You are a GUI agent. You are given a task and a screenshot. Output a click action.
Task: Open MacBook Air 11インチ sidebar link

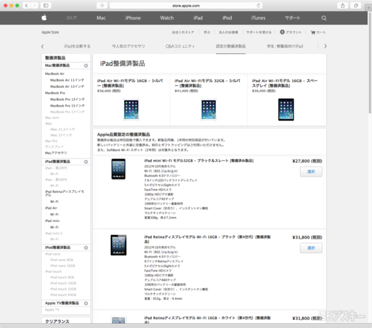[x=67, y=80]
